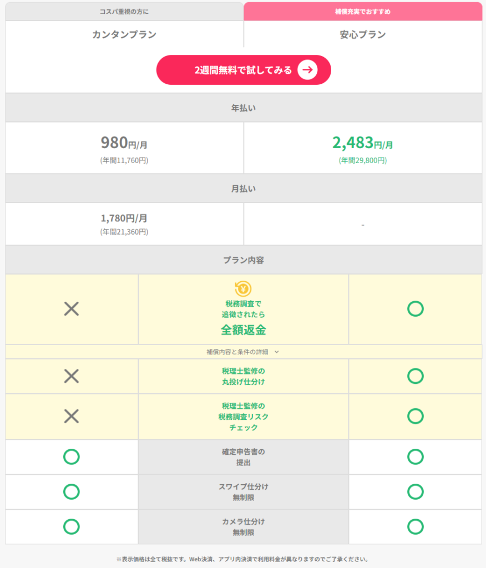Click the X mark in the 全額返金 row
This screenshot has height=568, width=486.
(72, 309)
